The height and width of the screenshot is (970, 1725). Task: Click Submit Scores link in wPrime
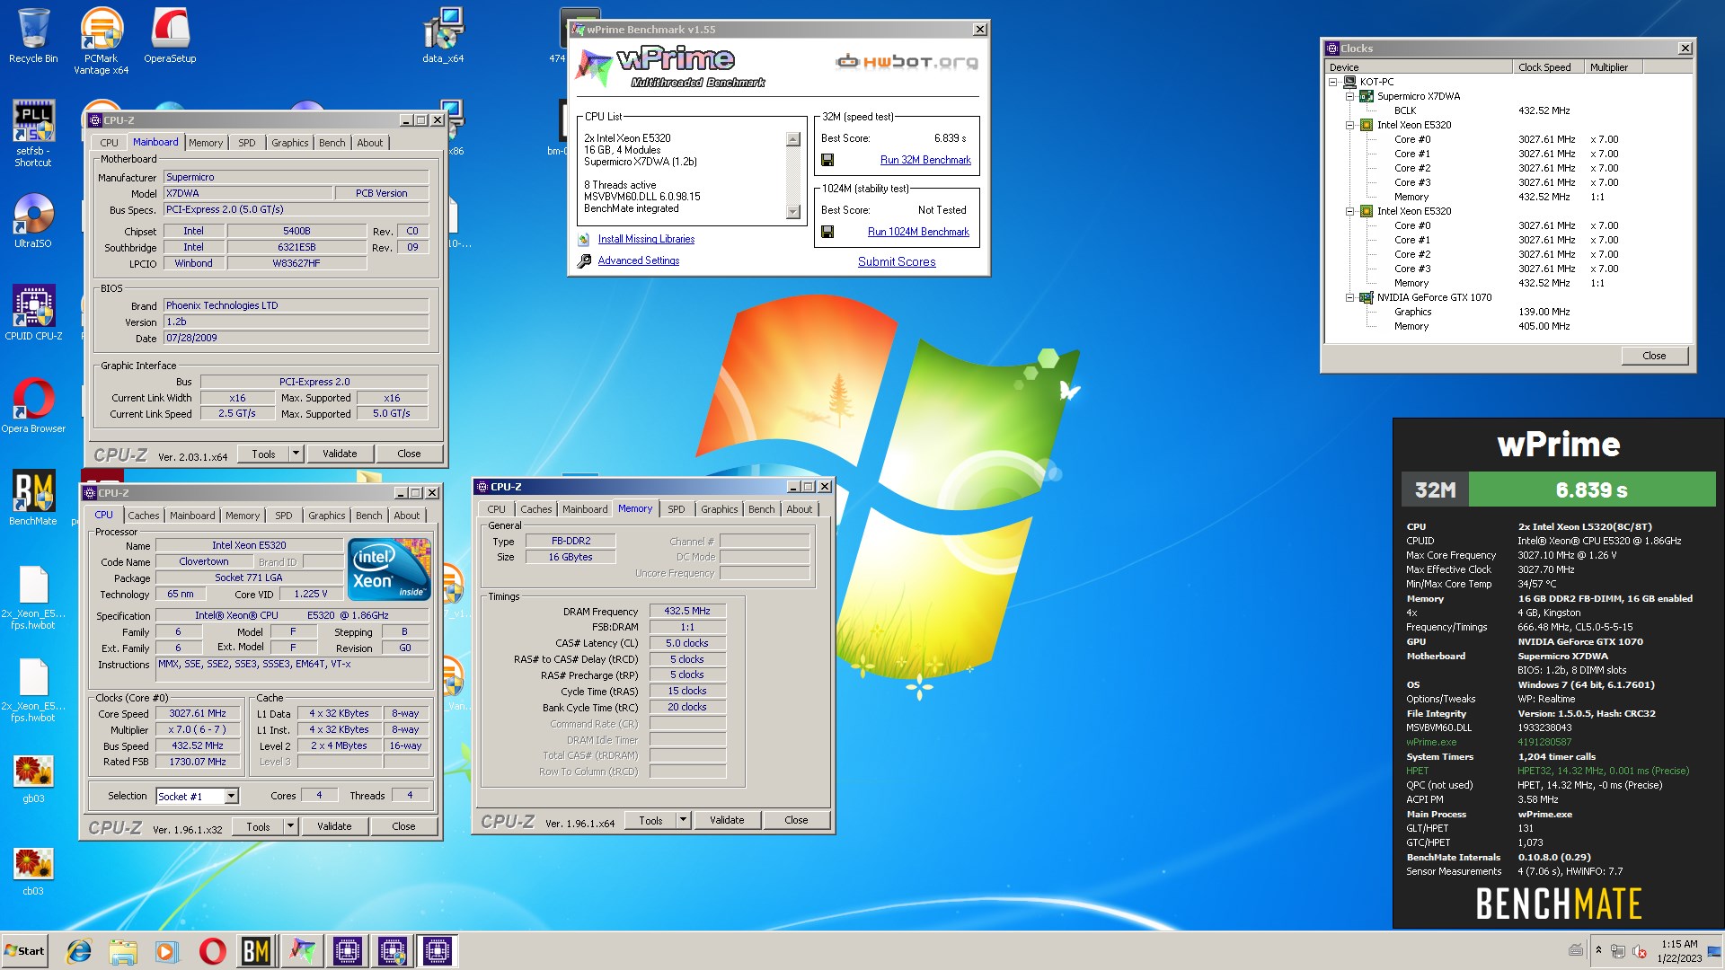pos(897,261)
